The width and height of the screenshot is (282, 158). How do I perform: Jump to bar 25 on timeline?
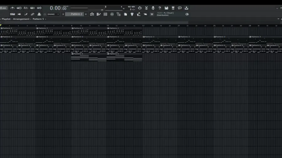[214, 26]
